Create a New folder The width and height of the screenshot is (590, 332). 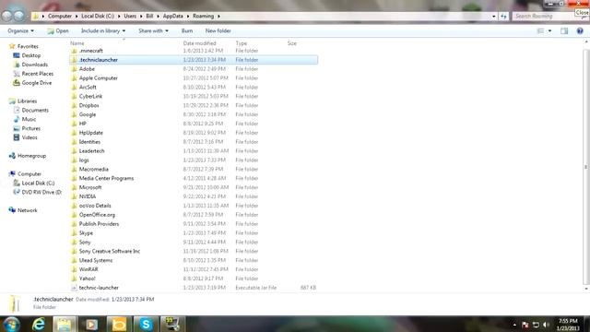point(218,30)
